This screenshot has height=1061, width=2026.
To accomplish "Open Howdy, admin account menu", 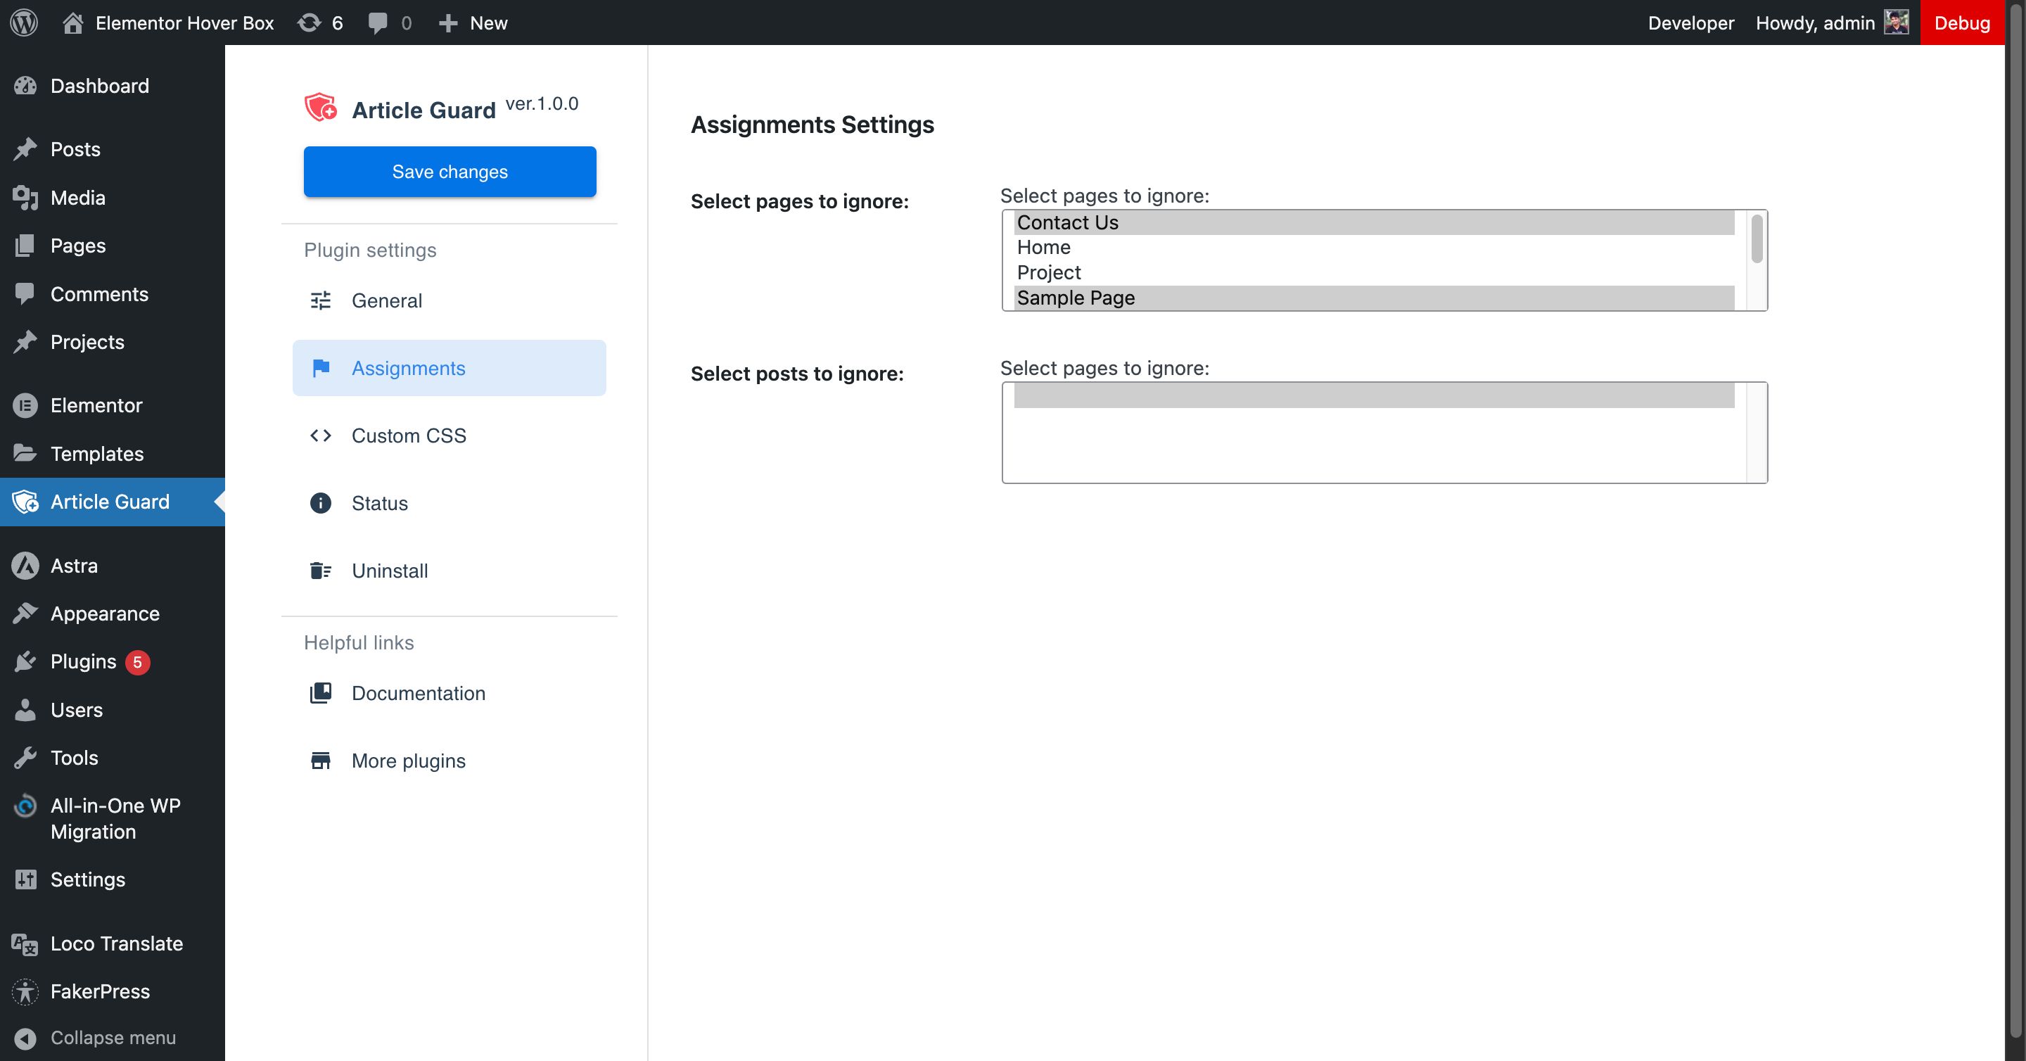I will point(1832,23).
